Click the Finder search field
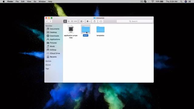The image size is (194, 109). coord(135,21)
